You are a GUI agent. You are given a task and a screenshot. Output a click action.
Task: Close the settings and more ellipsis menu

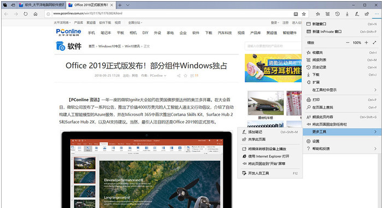377,14
